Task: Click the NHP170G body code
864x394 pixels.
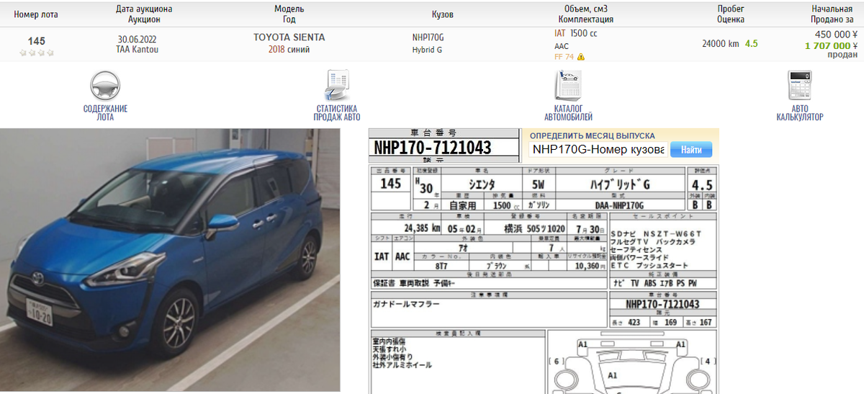Action: (428, 37)
